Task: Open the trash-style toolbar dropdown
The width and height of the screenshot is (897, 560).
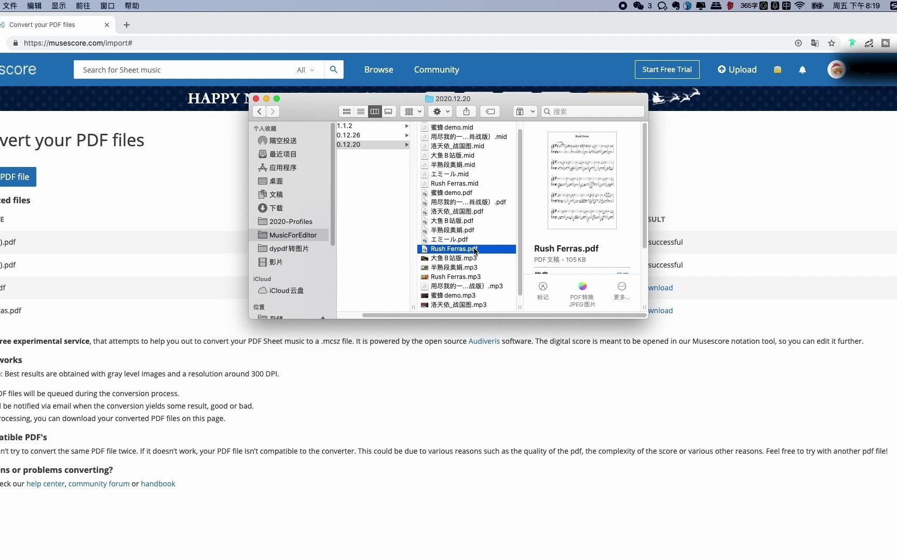Action: pyautogui.click(x=525, y=111)
